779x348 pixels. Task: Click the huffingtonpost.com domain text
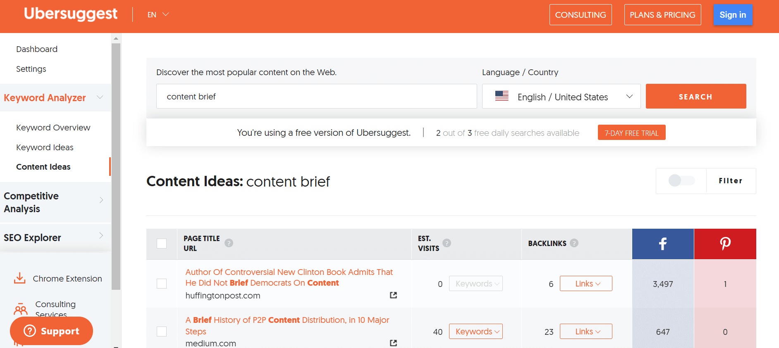point(223,296)
